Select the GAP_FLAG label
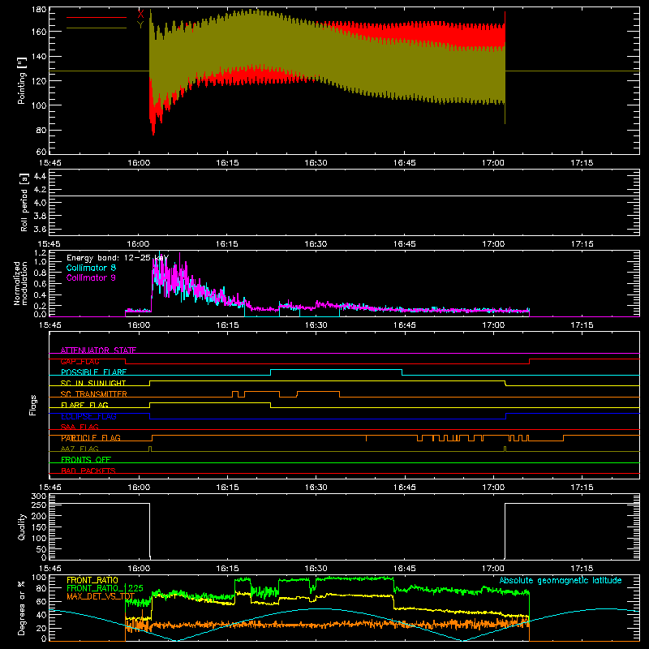 click(80, 361)
